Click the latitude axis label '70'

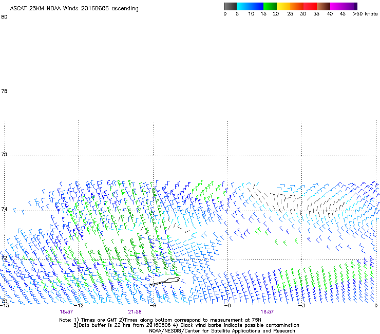[4, 302]
